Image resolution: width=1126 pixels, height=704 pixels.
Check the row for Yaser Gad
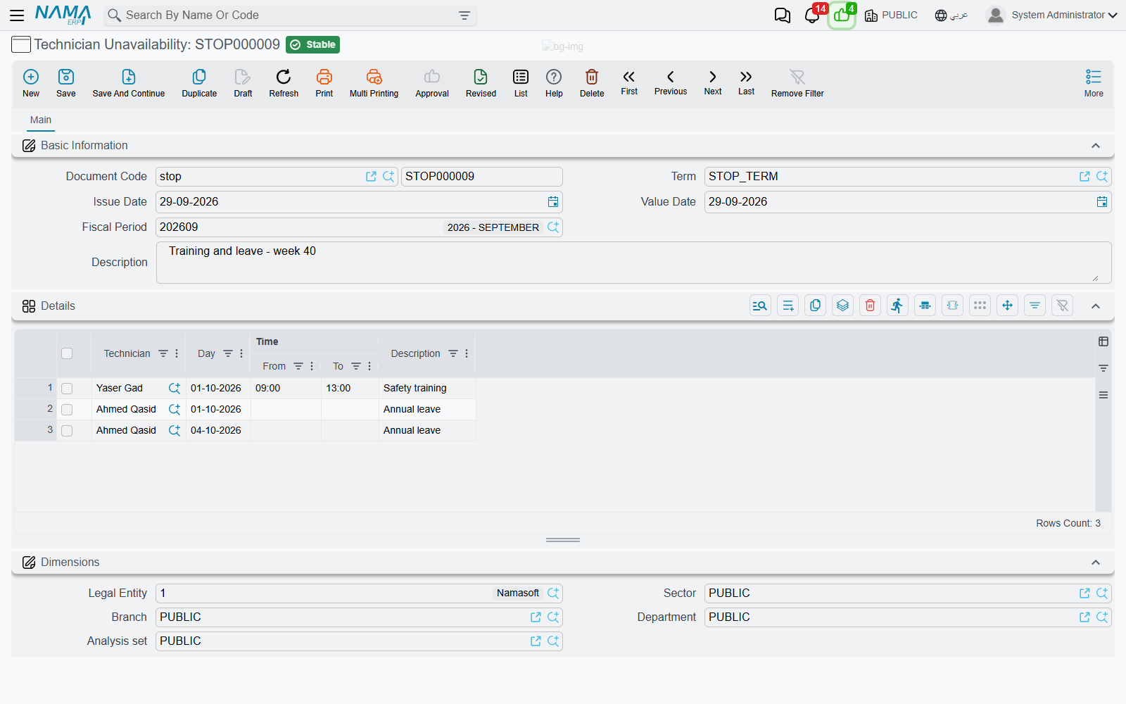pyautogui.click(x=67, y=389)
